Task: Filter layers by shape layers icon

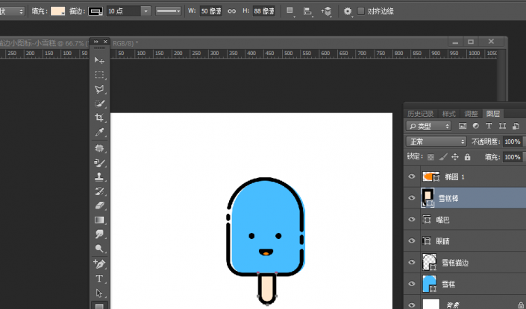Action: point(502,126)
